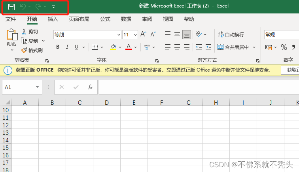Select align text right

(187, 47)
